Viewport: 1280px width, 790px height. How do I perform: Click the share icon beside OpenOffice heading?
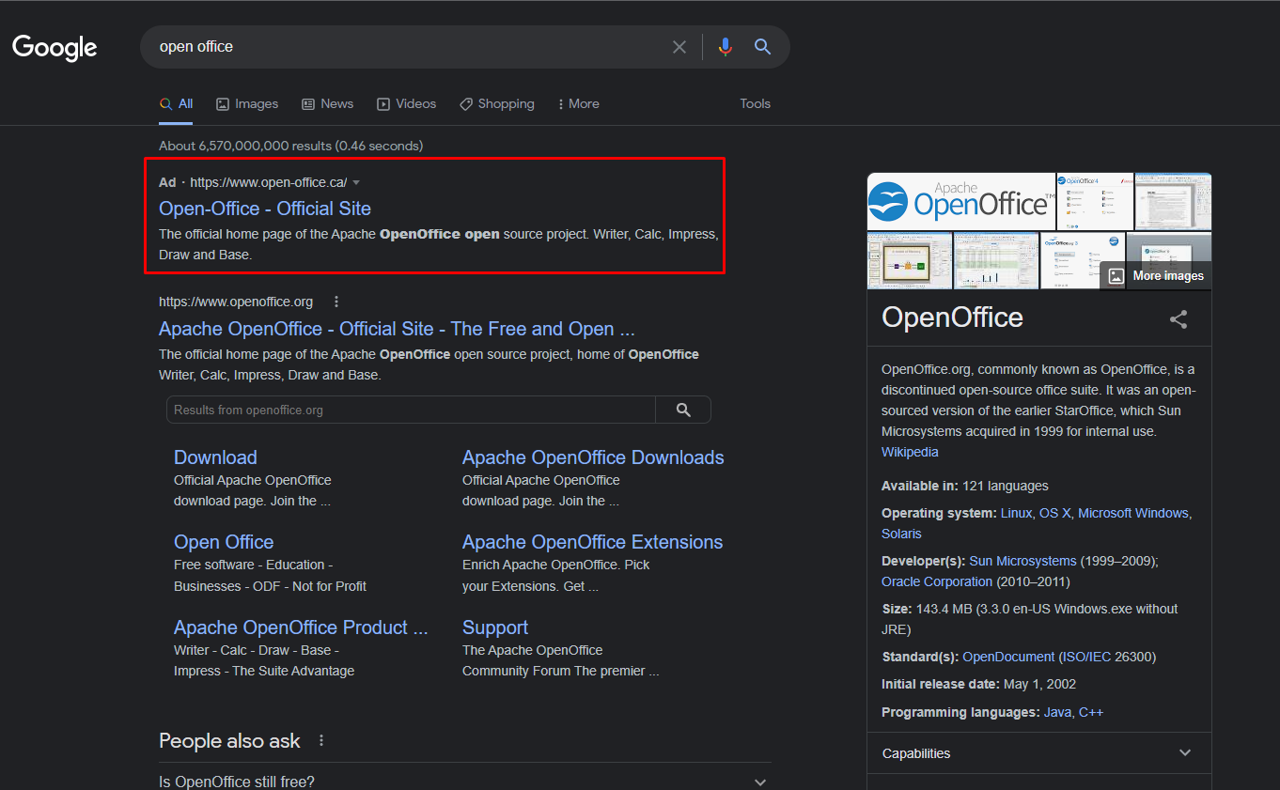1179,319
